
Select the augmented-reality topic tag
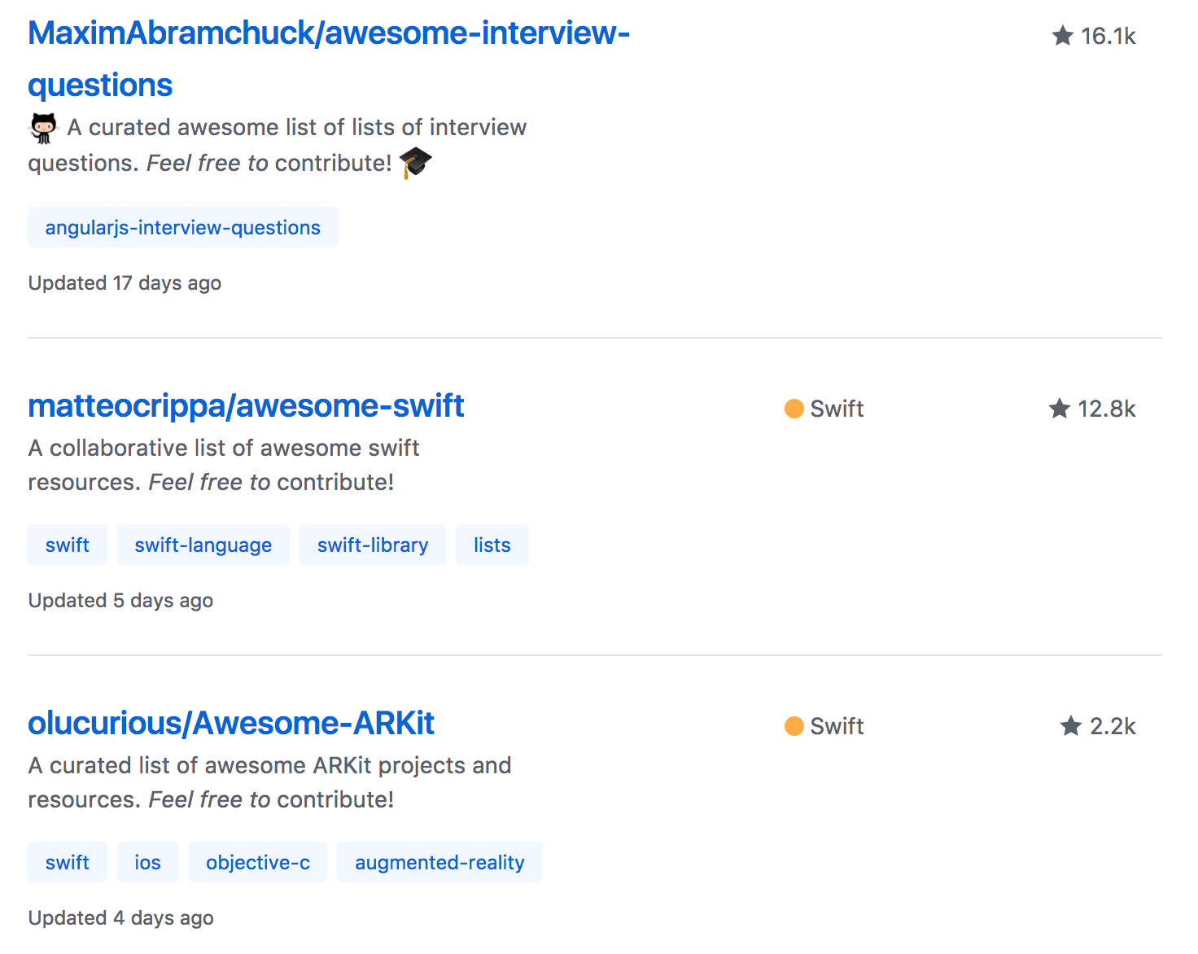pos(439,863)
